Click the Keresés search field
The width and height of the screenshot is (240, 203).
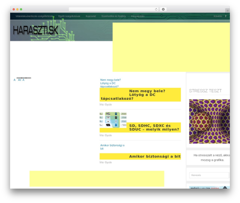point(209,175)
